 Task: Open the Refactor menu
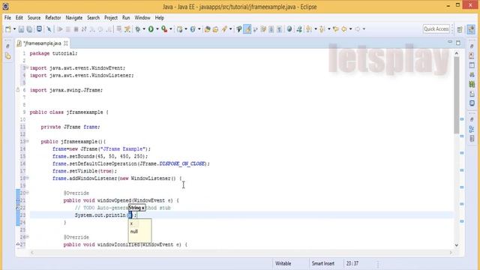click(x=53, y=18)
